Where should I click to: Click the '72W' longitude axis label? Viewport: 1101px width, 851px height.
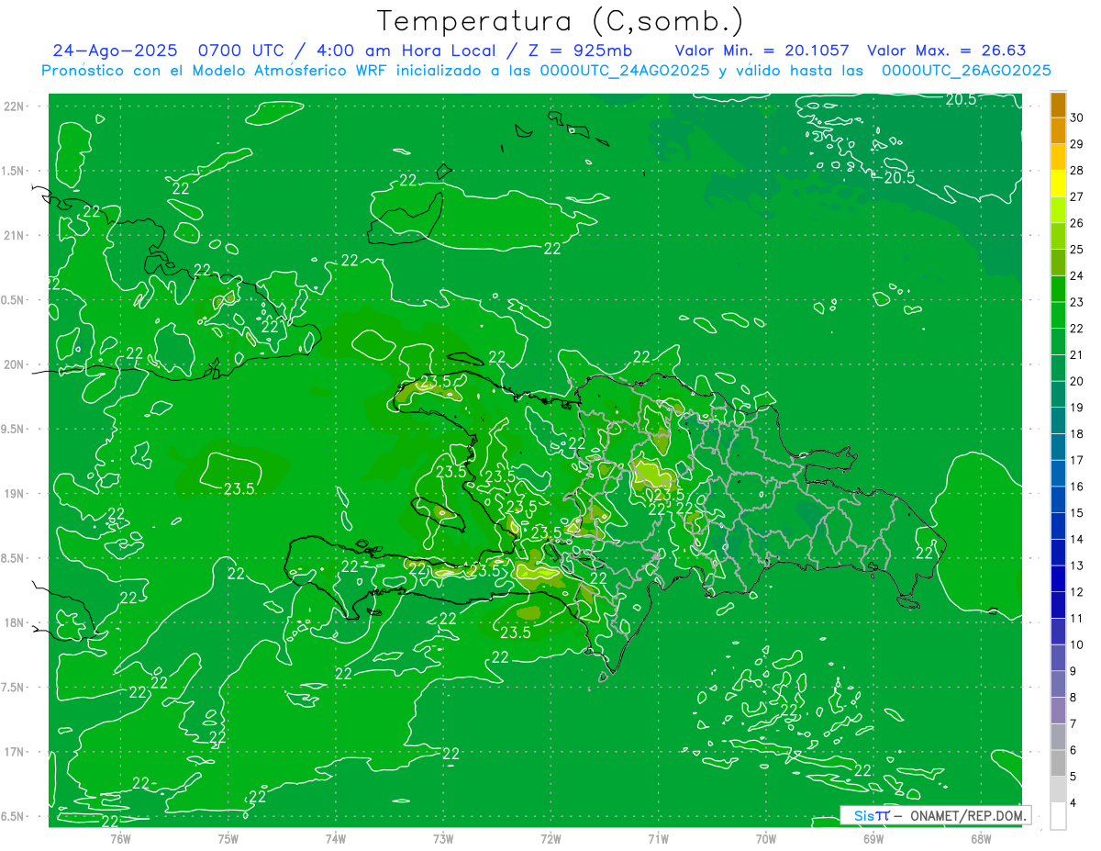(x=550, y=839)
